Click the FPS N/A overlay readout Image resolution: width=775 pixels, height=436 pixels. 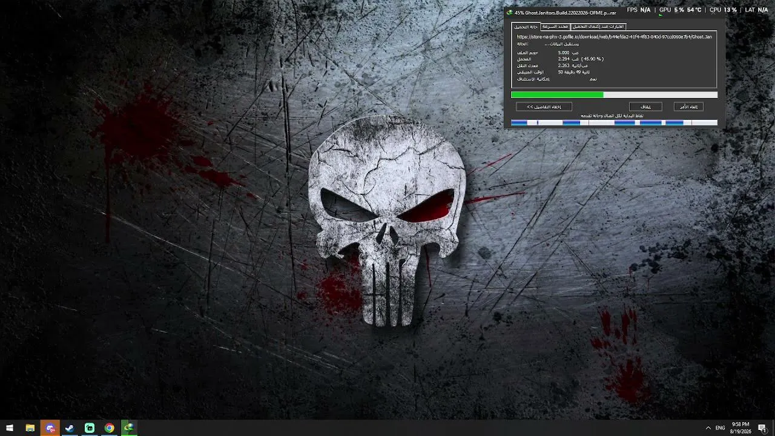[x=639, y=10]
